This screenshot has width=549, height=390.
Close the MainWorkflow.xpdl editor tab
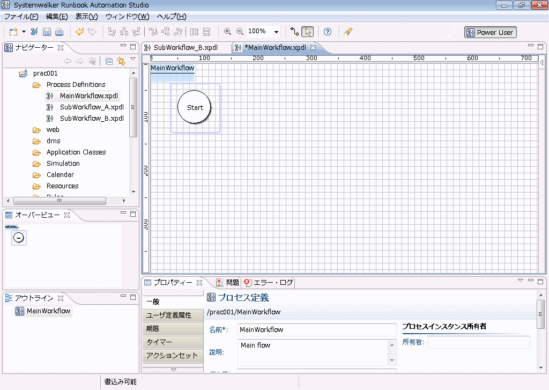click(x=313, y=48)
